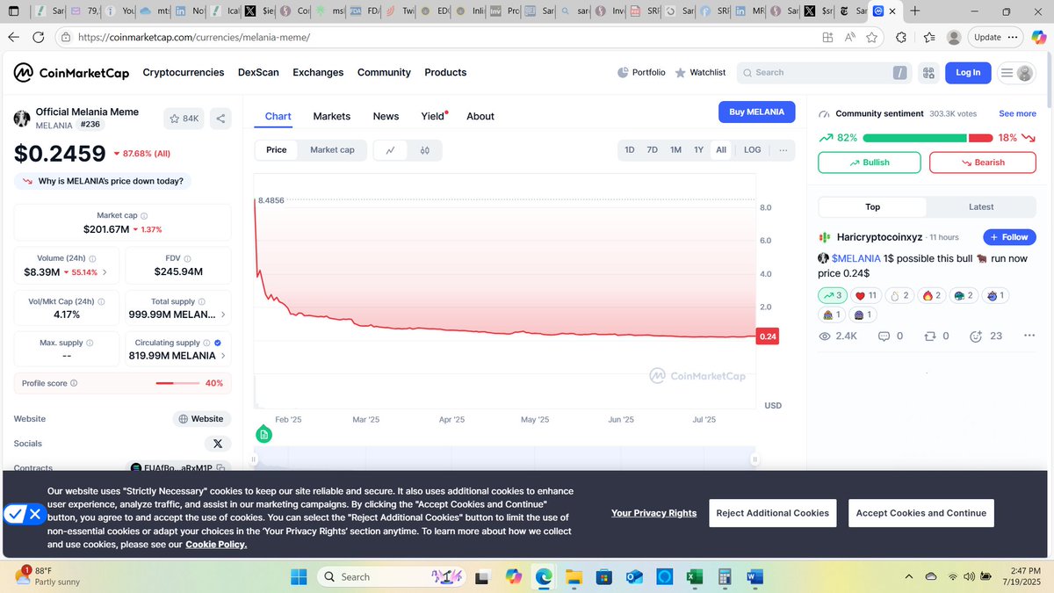Click the Profile score 40% progress bar
The height and width of the screenshot is (593, 1054).
click(x=177, y=383)
